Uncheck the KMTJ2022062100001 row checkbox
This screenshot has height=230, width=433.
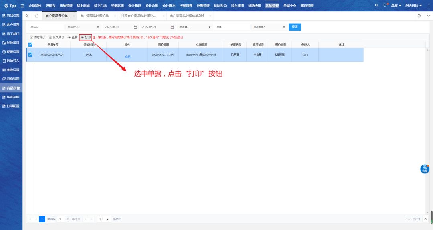click(30, 55)
